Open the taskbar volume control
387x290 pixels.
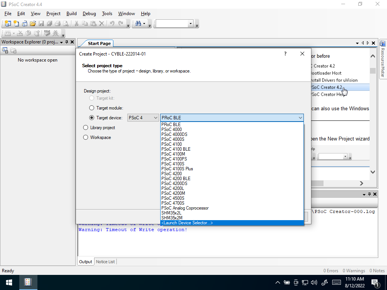click(314, 282)
